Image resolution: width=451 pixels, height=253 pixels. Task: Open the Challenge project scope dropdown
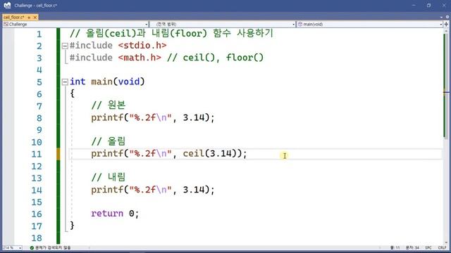click(x=75, y=25)
